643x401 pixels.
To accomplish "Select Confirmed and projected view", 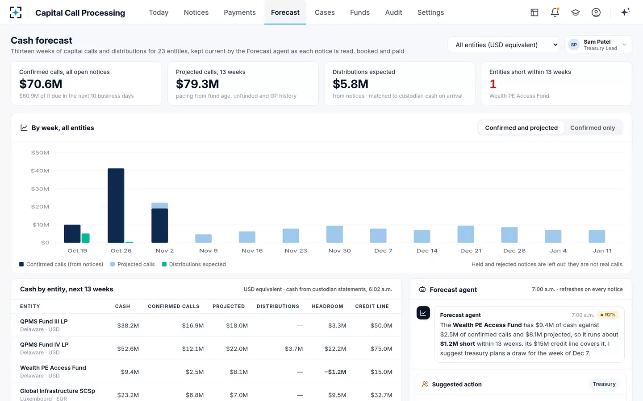I will point(521,128).
